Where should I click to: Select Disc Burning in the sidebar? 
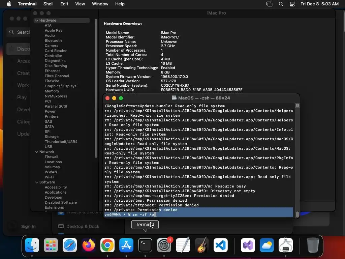[x=56, y=66]
